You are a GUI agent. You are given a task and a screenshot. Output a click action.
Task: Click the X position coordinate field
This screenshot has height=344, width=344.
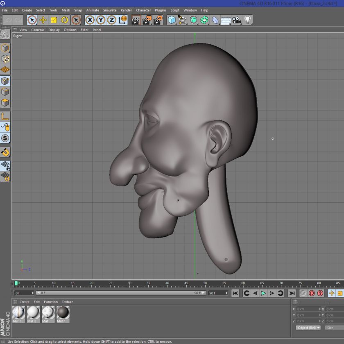308,309
